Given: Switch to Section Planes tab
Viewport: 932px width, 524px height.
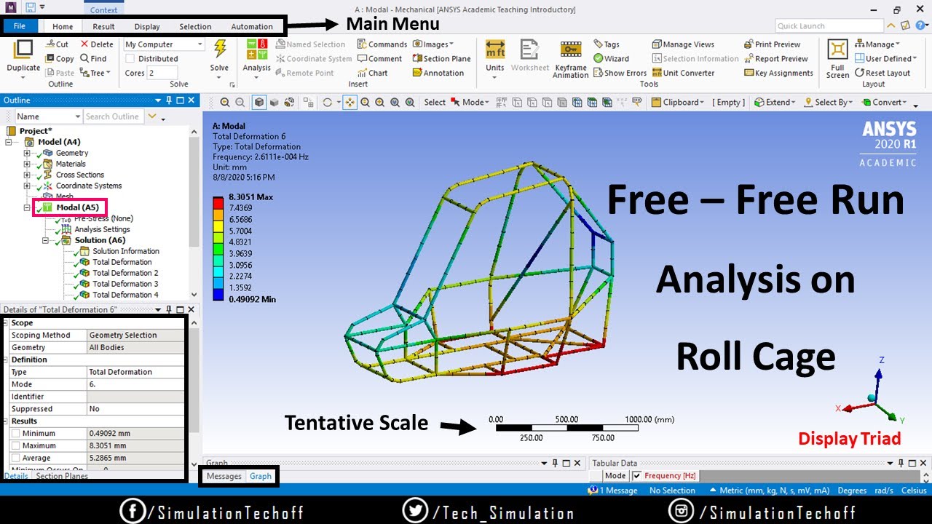Looking at the screenshot, I should coord(62,476).
